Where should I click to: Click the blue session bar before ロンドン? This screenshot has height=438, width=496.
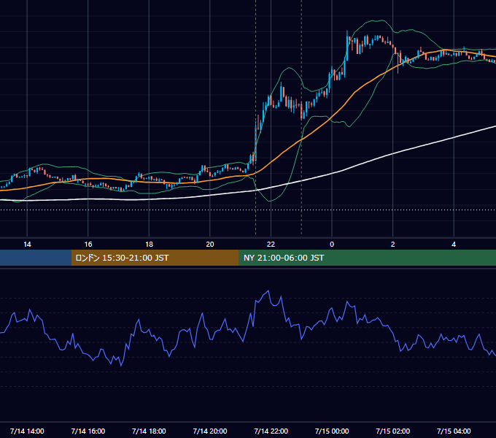coord(36,258)
